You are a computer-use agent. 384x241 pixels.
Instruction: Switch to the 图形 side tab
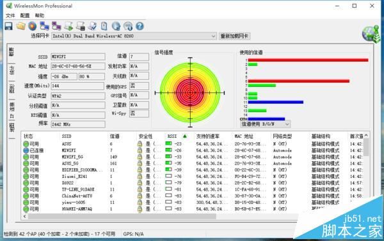(12, 89)
